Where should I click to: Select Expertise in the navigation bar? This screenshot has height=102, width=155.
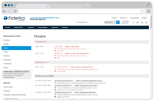point(31,27)
